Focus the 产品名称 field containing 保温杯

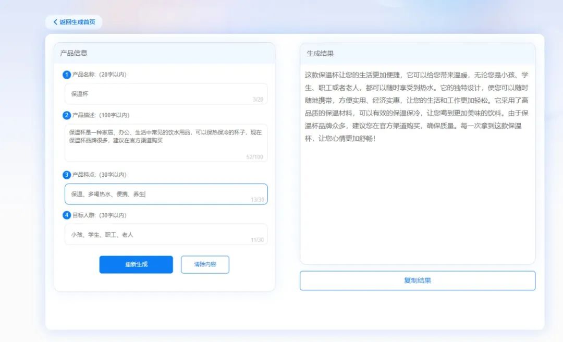tap(166, 94)
